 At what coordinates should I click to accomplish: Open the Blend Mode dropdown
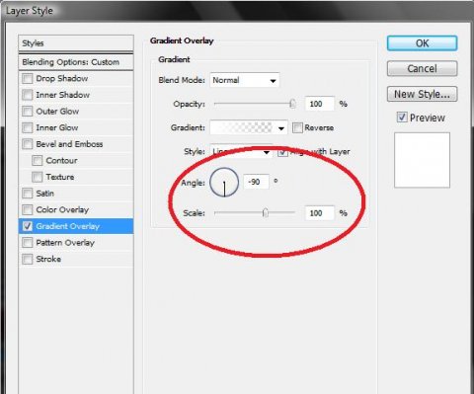tap(245, 80)
